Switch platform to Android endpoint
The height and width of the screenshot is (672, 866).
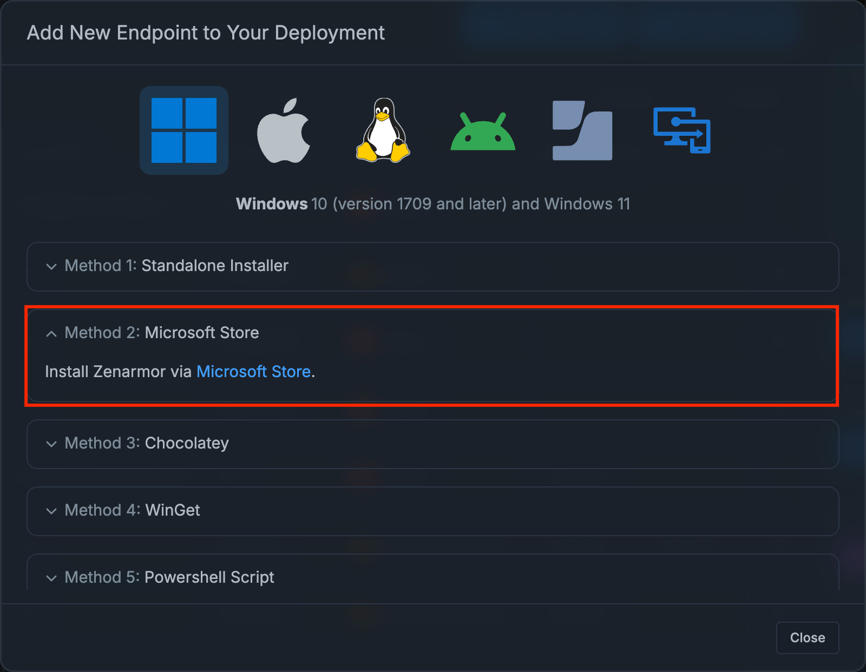[482, 130]
